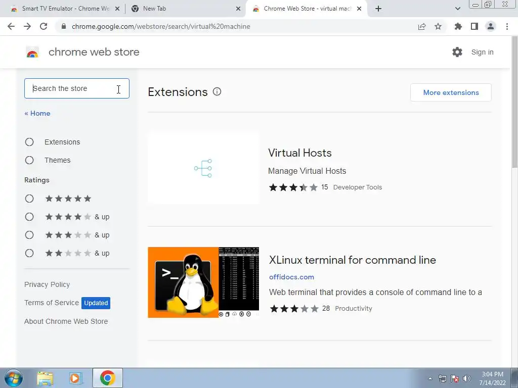Close the Smart TV Emulator tab
Screen dimensions: 518x388
pos(117,9)
